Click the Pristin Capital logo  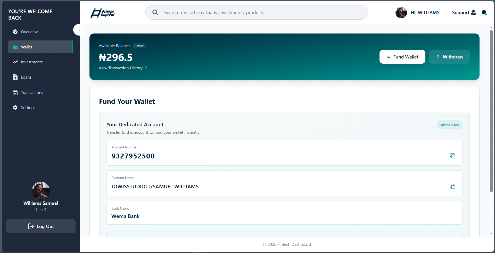(103, 13)
